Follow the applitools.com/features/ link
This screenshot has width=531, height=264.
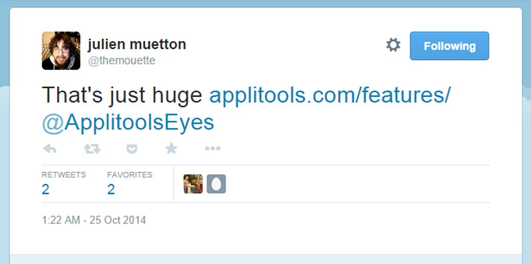point(330,95)
